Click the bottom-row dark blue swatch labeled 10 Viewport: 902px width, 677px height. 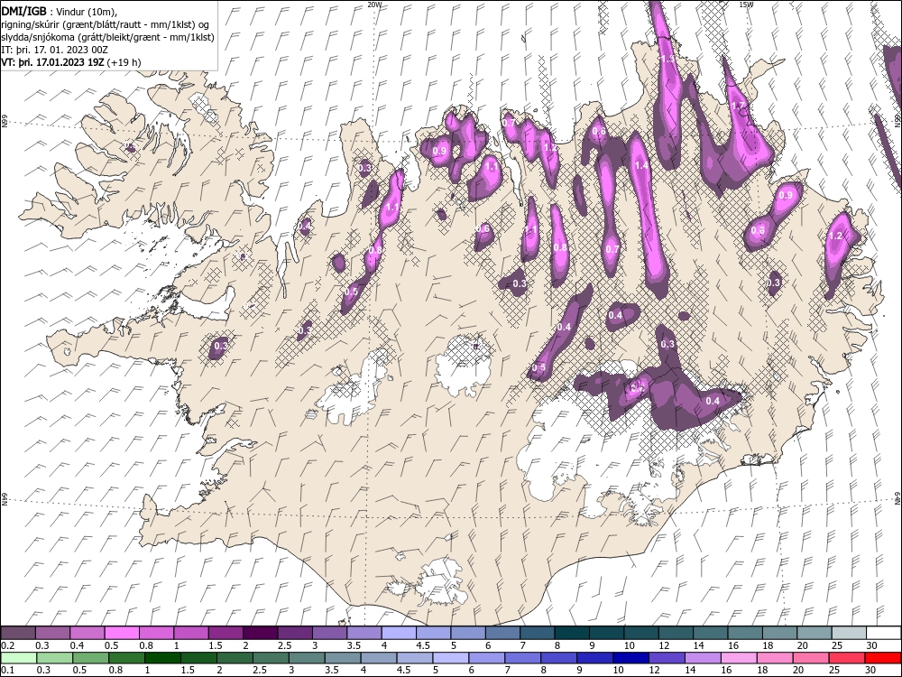[631, 658]
